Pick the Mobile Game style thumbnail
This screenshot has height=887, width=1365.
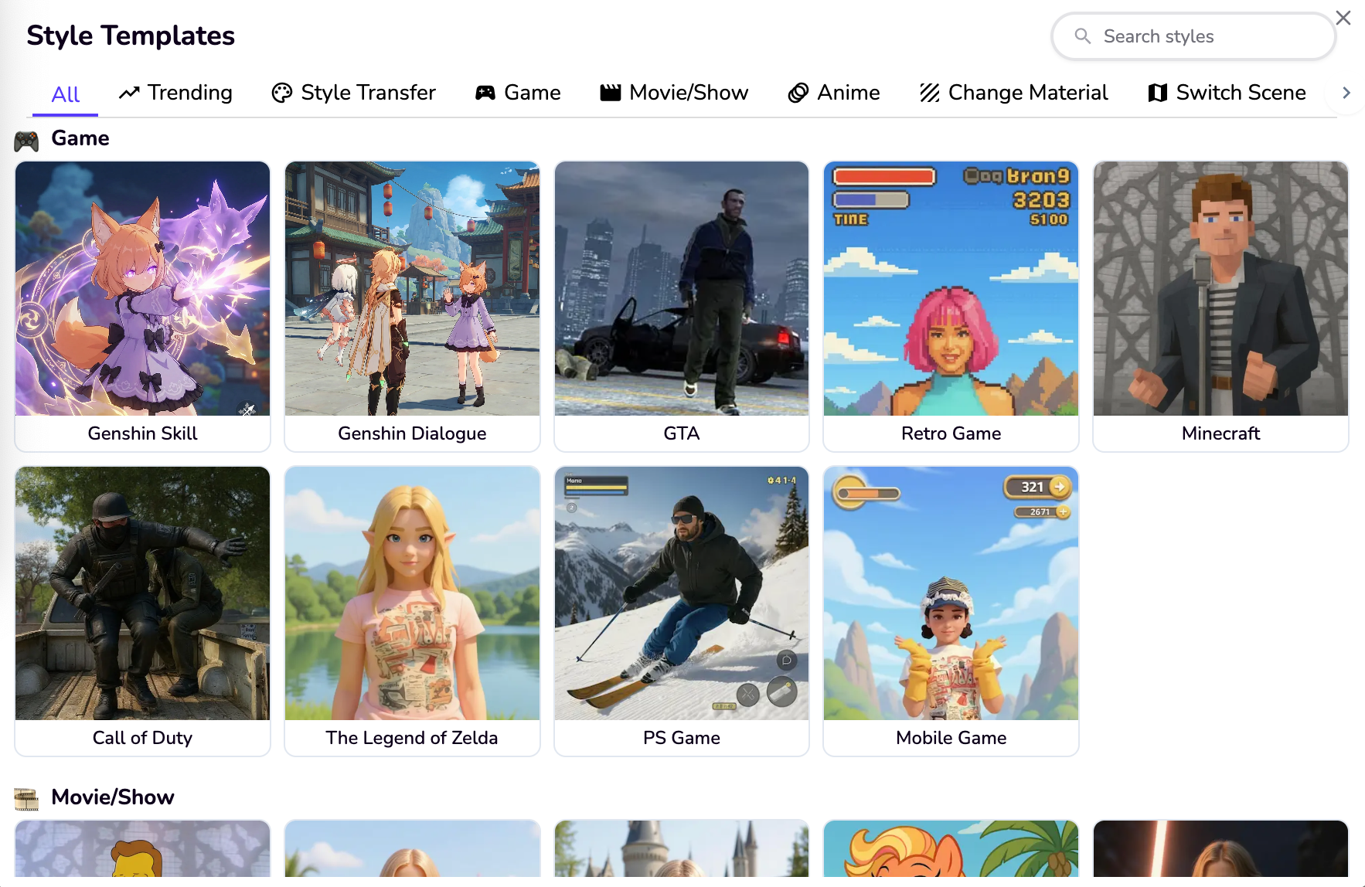click(x=951, y=593)
